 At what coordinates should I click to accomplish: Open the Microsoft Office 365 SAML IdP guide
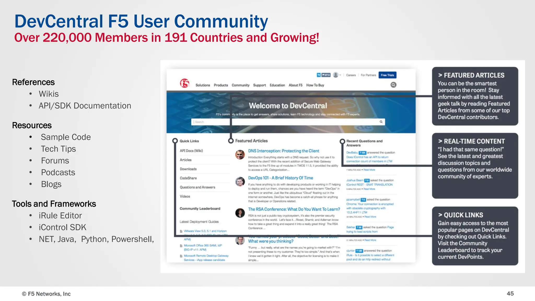point(203,247)
